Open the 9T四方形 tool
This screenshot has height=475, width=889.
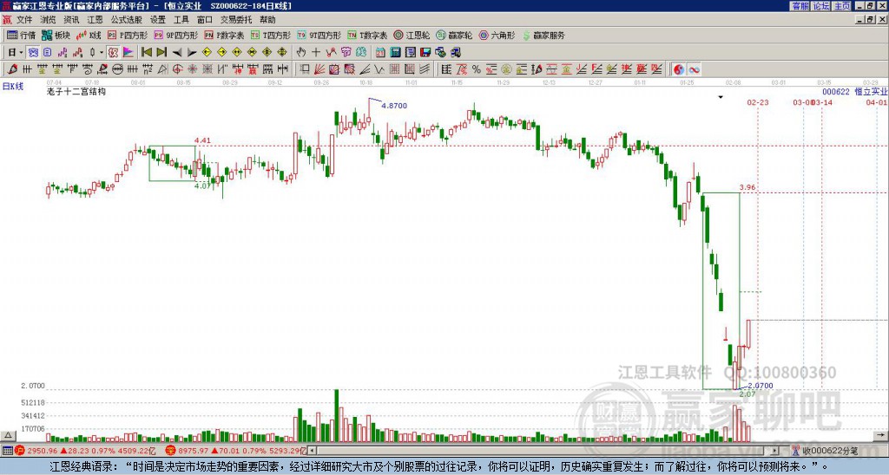click(319, 35)
